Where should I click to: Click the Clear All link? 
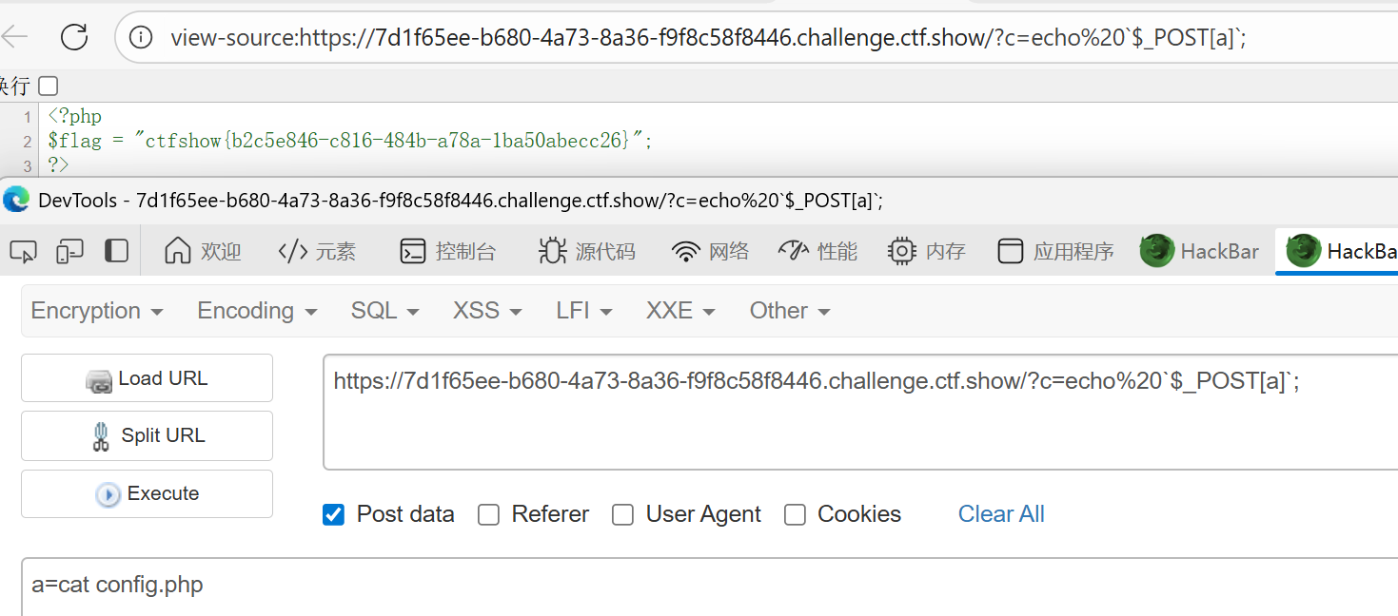(1001, 514)
